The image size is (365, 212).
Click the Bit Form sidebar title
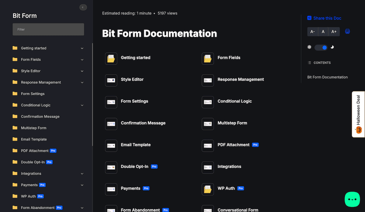click(x=25, y=16)
